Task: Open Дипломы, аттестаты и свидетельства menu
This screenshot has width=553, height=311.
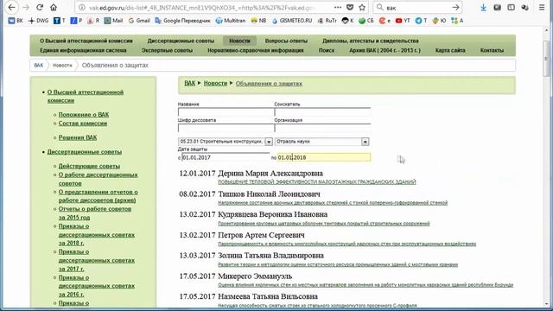Action: pyautogui.click(x=371, y=41)
